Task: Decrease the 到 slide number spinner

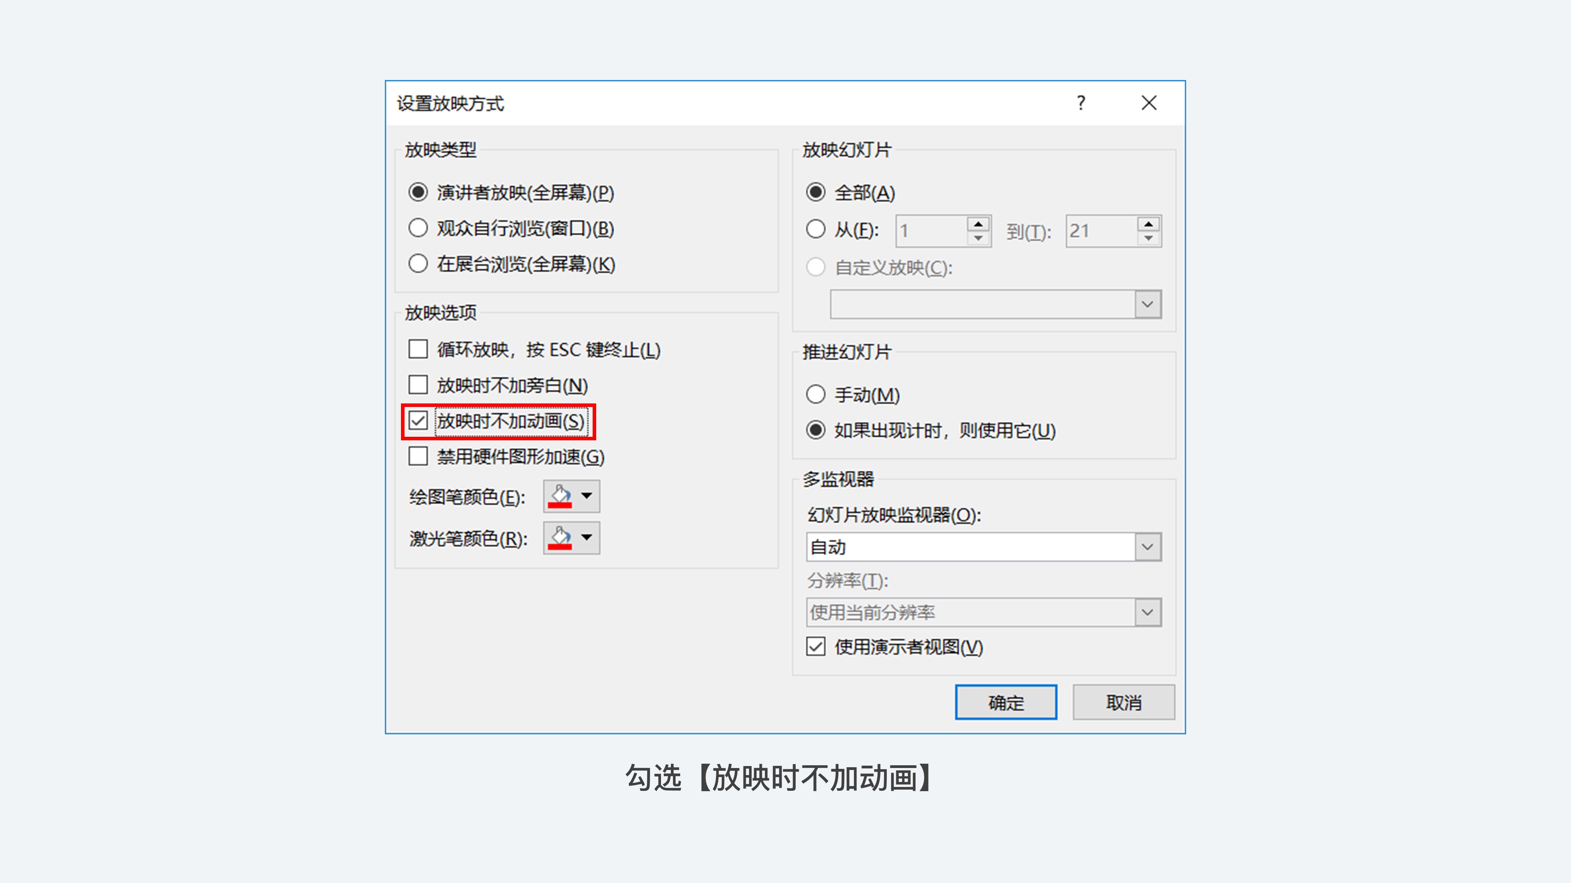Action: click(1148, 238)
